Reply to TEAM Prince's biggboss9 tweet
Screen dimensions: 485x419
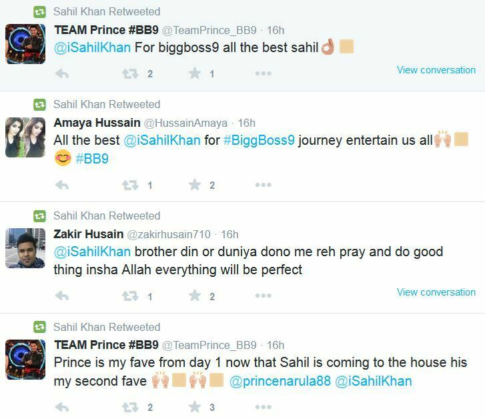[x=62, y=73]
